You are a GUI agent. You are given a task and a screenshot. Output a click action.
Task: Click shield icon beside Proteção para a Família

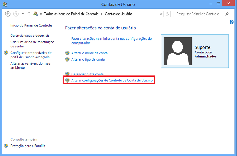[x=7, y=146]
